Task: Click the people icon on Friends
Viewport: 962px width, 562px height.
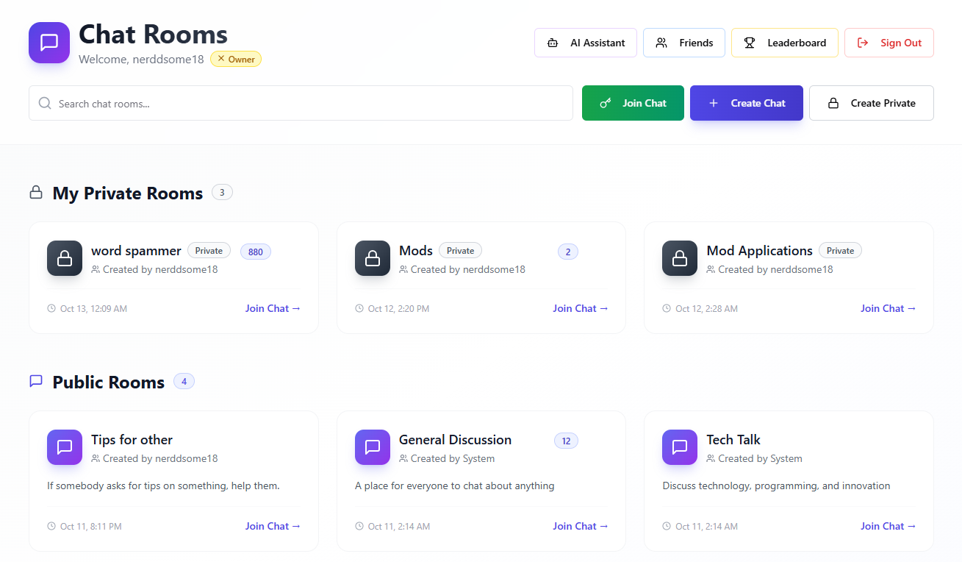Action: tap(661, 43)
